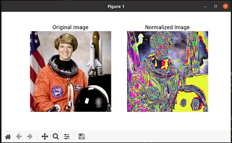Go forward to the next view
232x143 pixels.
tap(30, 136)
